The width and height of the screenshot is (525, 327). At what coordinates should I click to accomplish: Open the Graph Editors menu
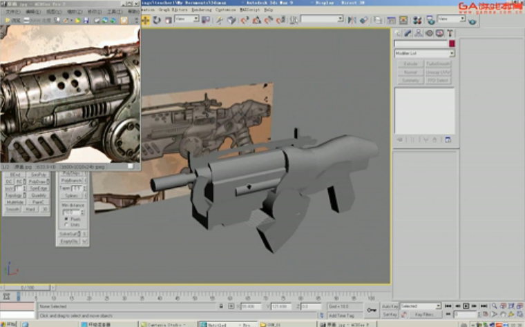[173, 10]
